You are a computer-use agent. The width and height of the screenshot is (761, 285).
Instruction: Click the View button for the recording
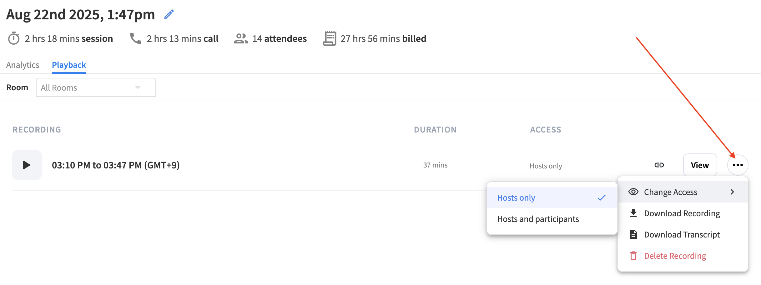pyautogui.click(x=700, y=165)
